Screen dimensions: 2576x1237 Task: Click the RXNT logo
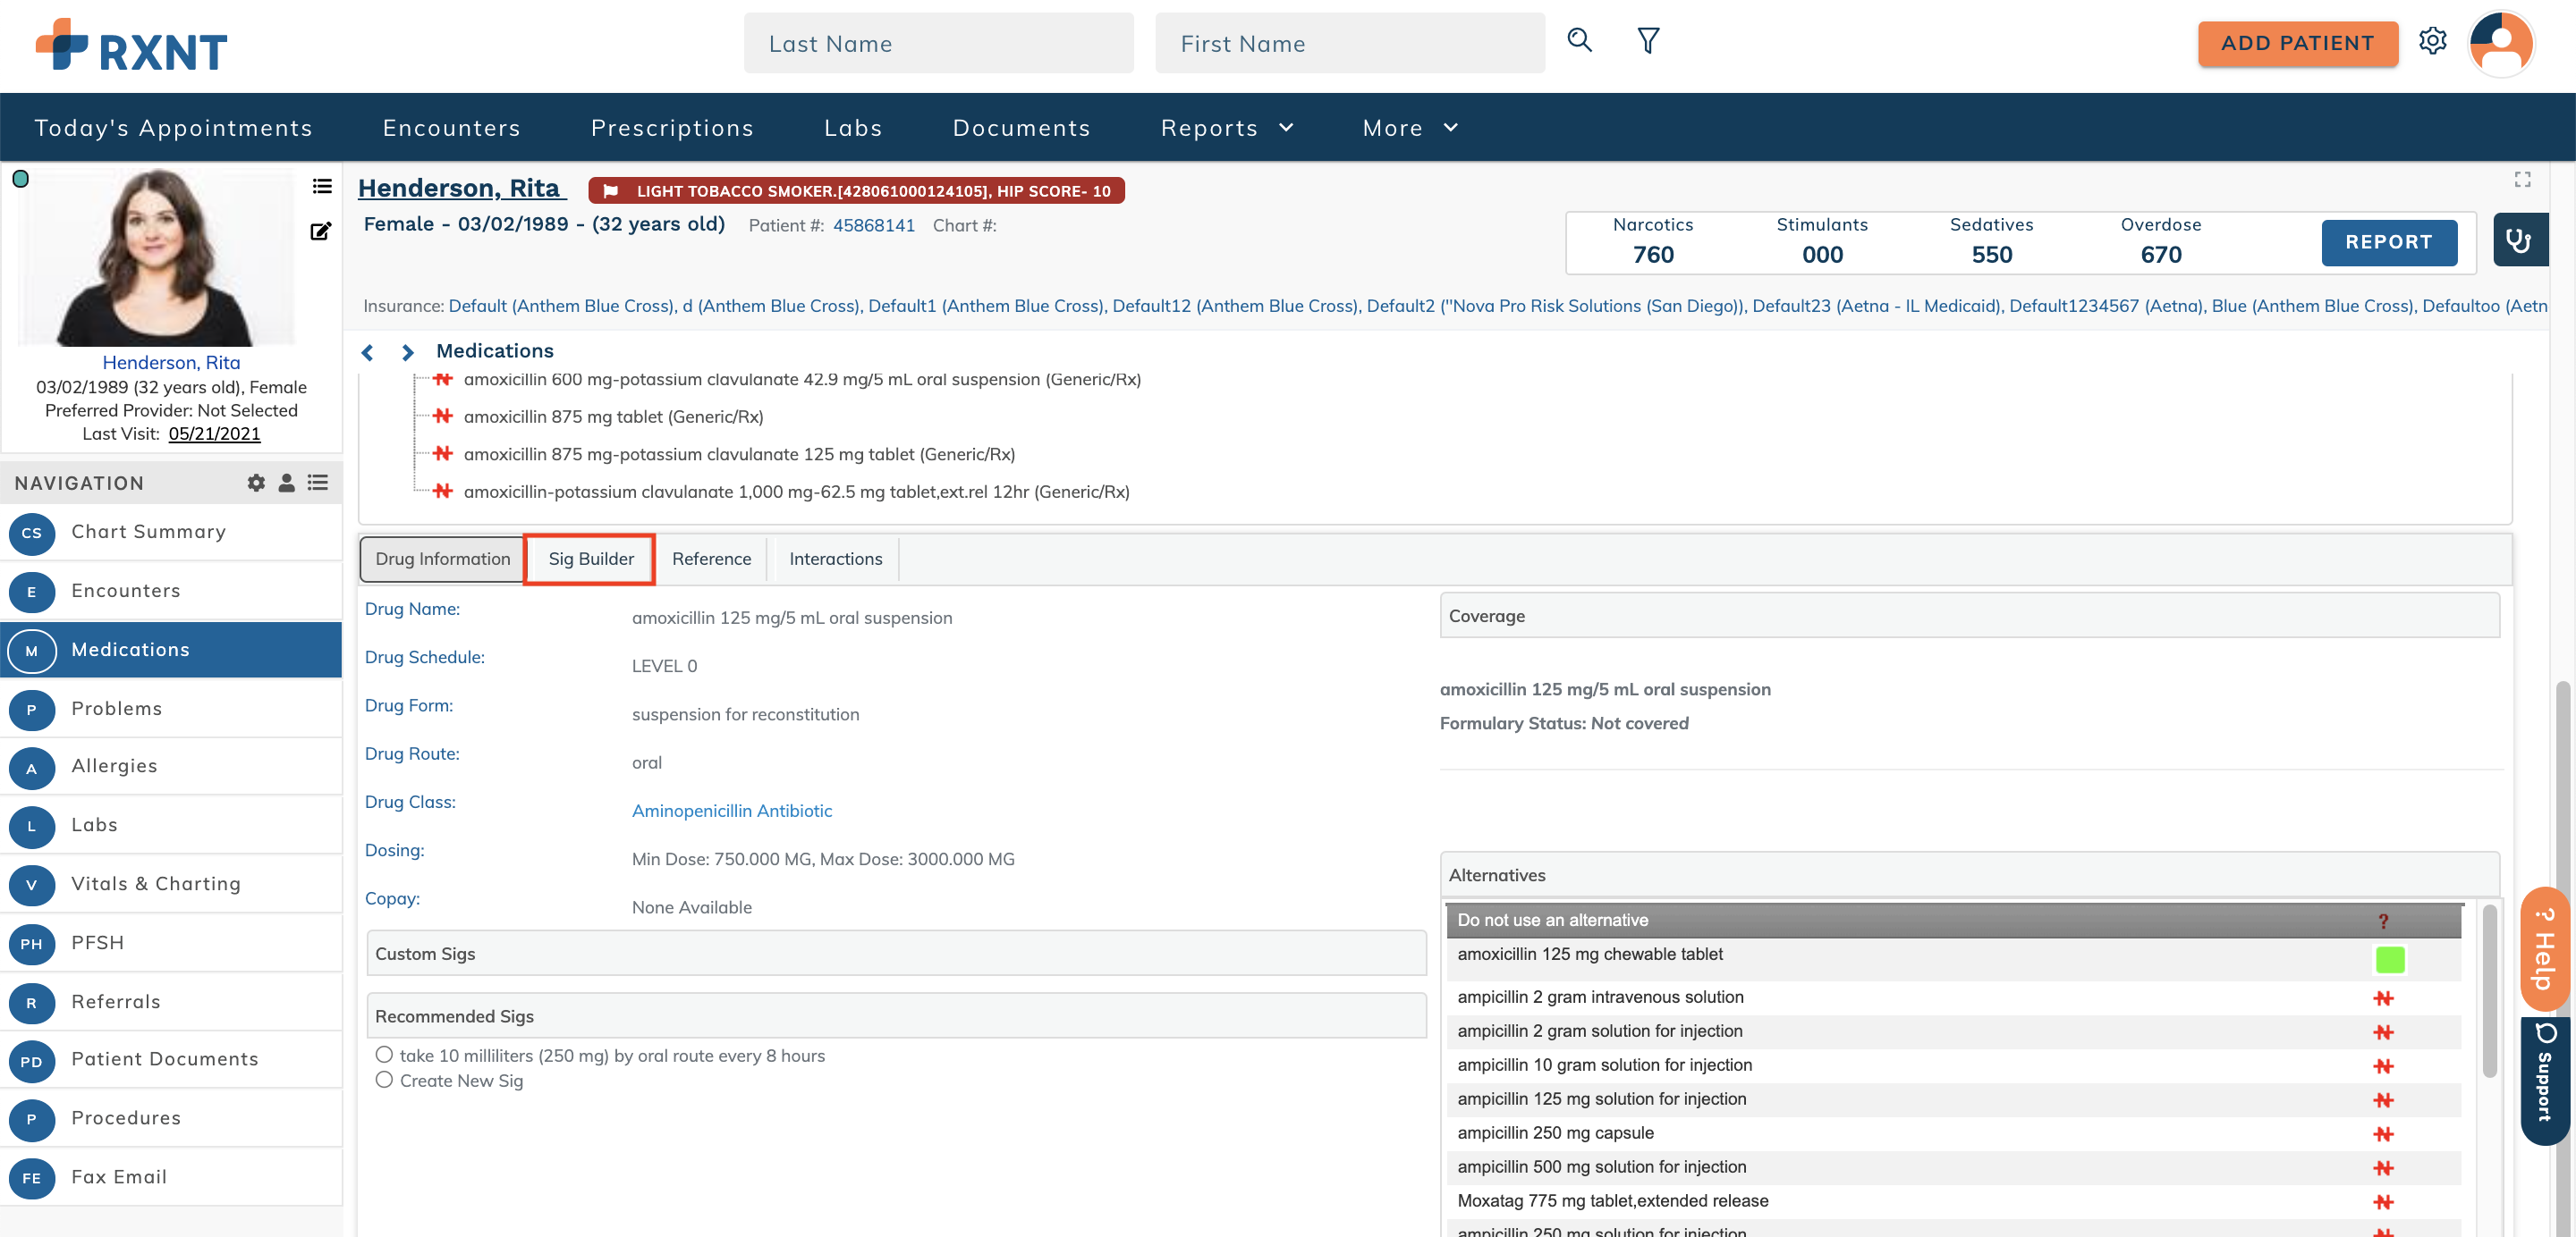(132, 46)
